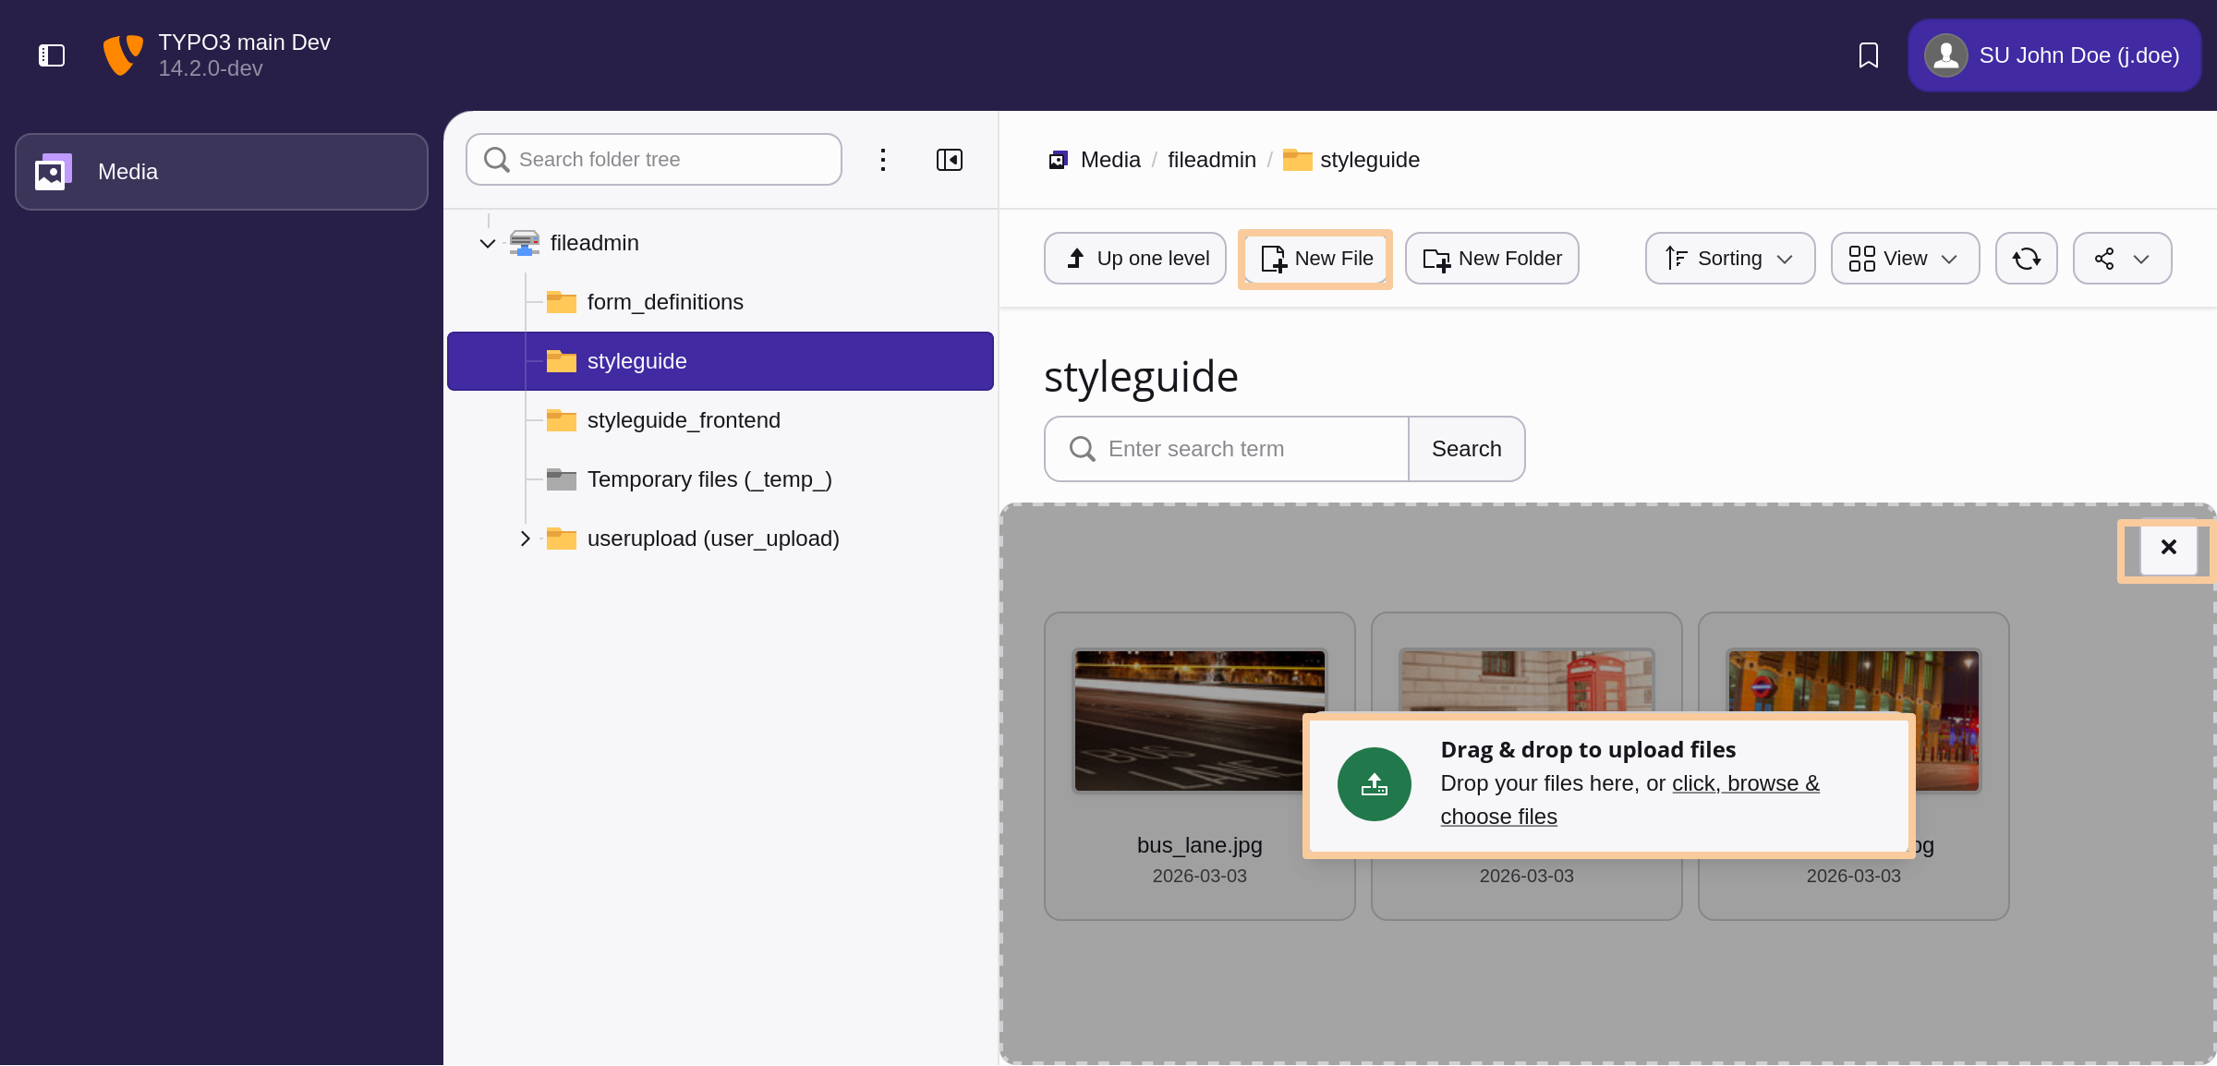Click New File in the toolbar
This screenshot has height=1066, width=2217.
tap(1315, 259)
